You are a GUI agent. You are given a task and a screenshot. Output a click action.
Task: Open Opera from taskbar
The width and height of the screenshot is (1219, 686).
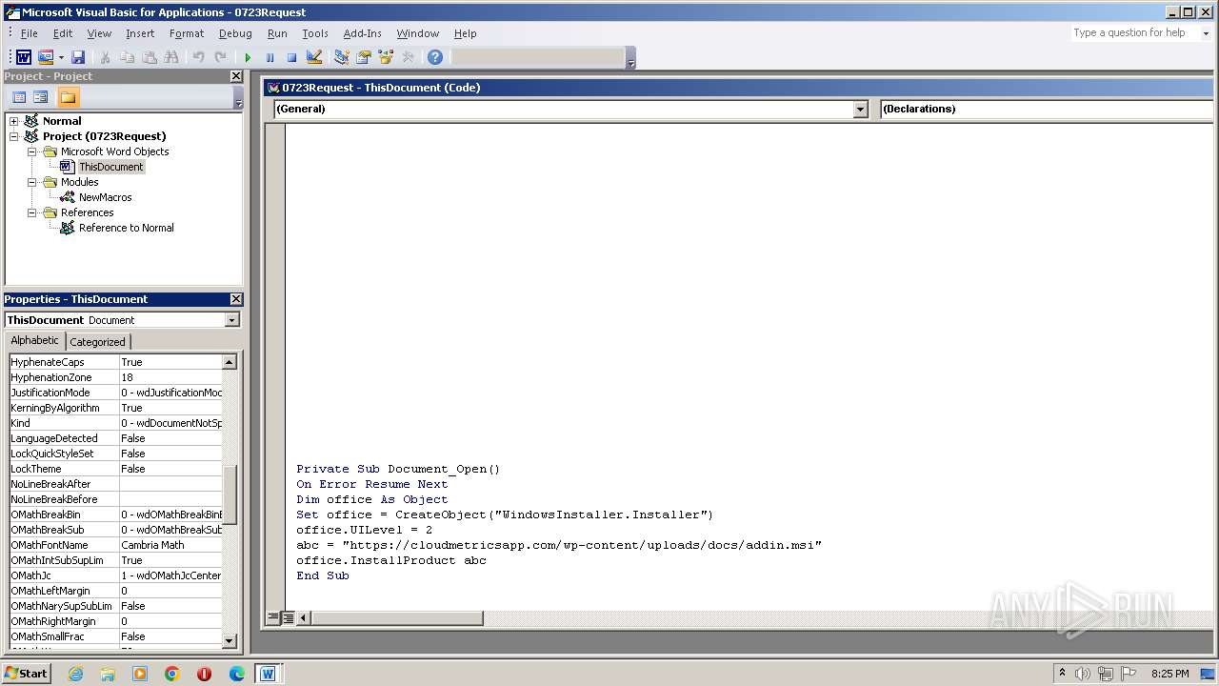coord(204,674)
